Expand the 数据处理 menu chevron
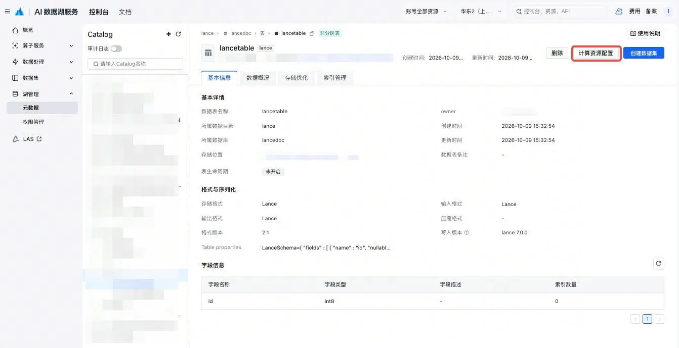 71,62
